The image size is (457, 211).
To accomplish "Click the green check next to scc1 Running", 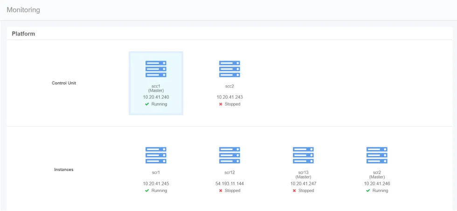I will (x=147, y=104).
